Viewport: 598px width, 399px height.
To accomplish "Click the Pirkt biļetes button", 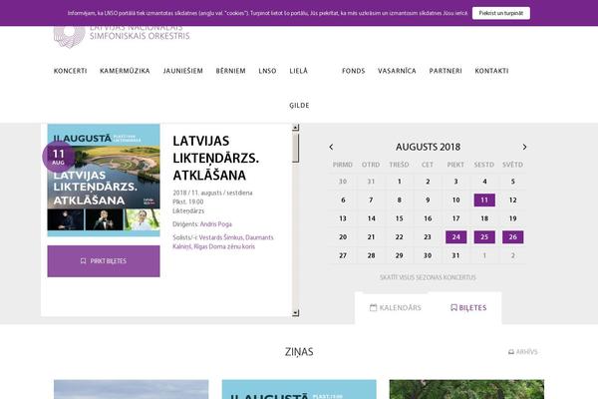I will (104, 261).
